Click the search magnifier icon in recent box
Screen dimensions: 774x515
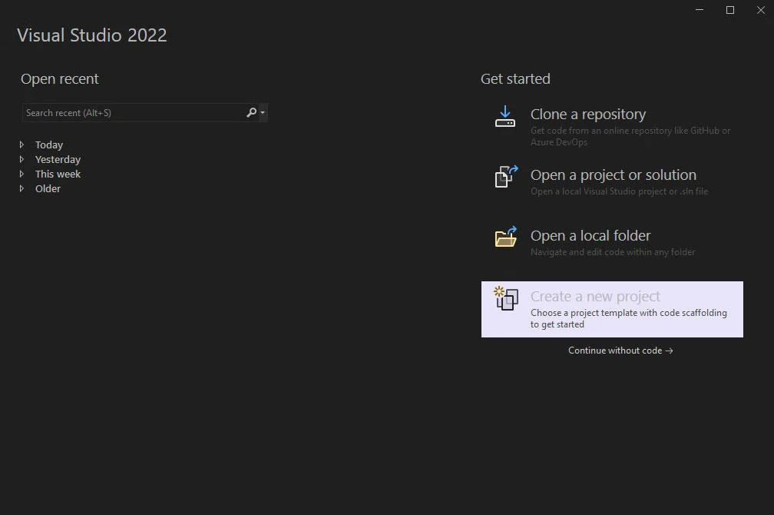click(x=250, y=112)
